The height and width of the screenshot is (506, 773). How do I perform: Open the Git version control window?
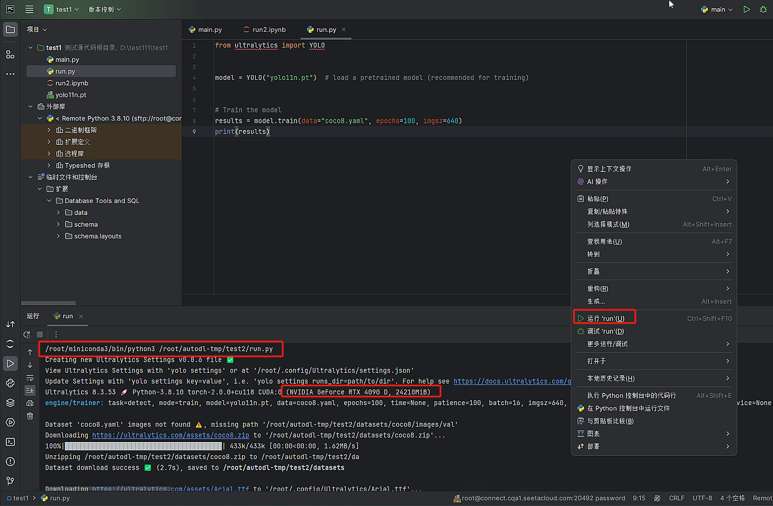[x=10, y=481]
